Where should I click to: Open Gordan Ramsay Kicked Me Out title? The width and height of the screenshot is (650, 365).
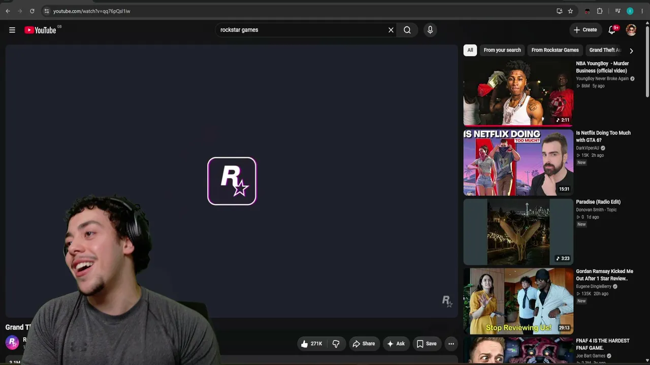pos(604,275)
